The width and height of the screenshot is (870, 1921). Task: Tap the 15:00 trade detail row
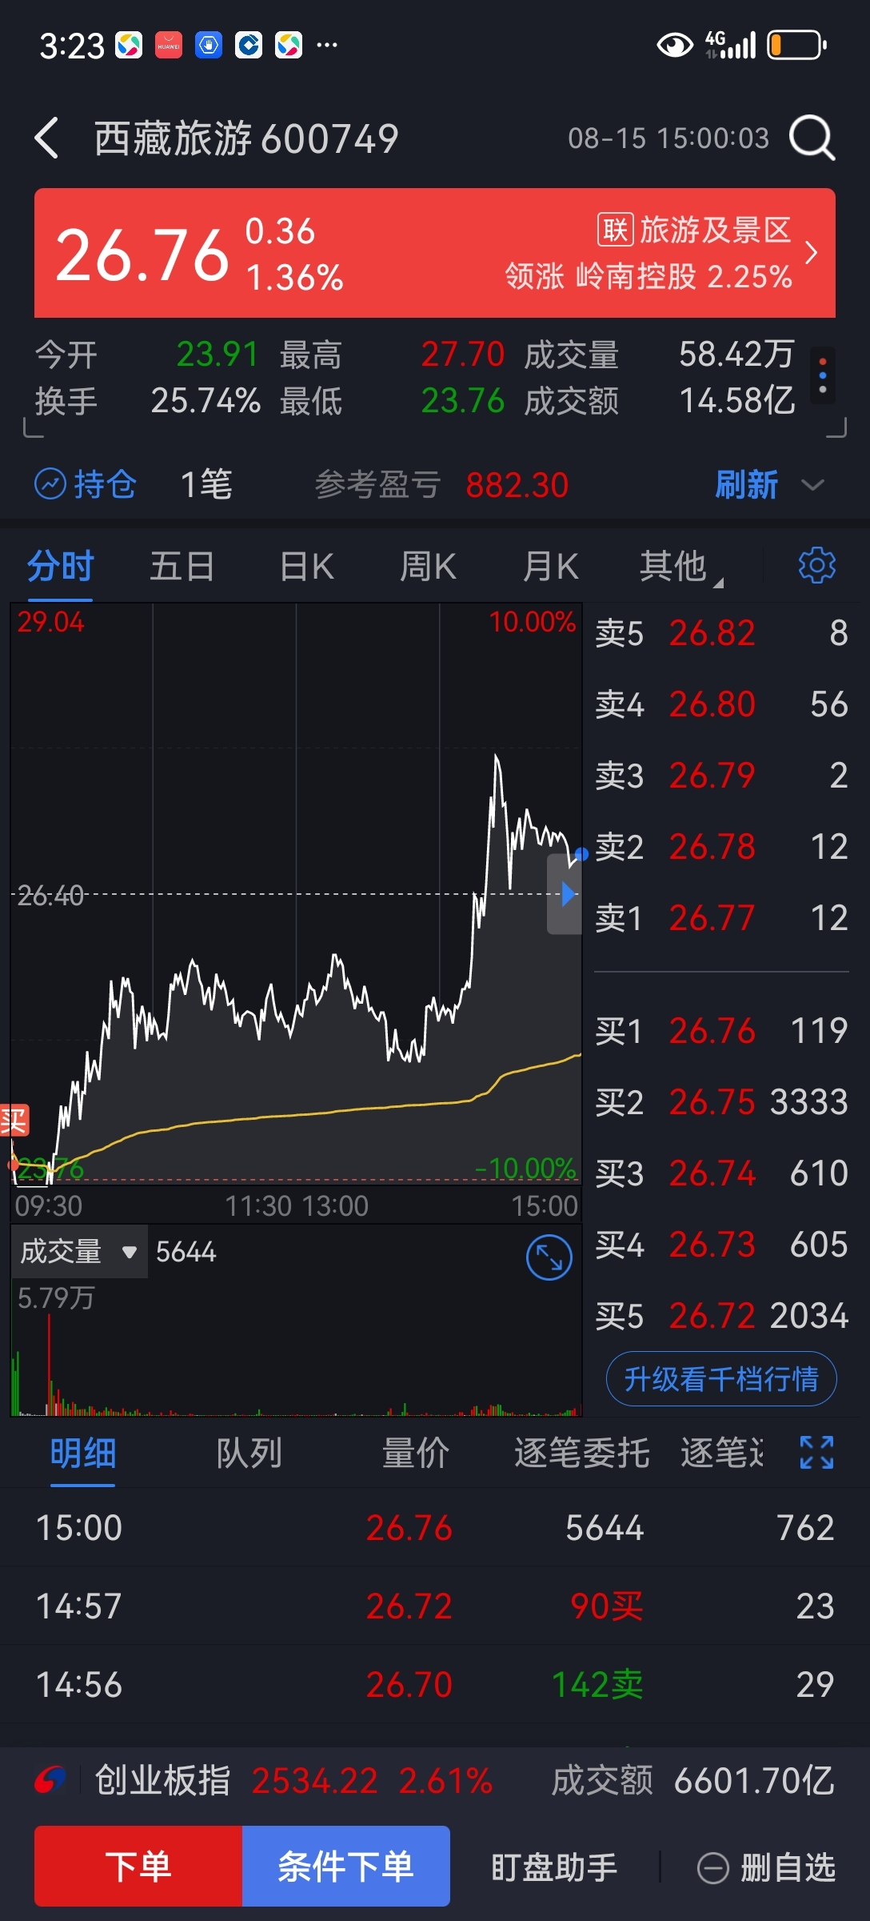pyautogui.click(x=435, y=1527)
